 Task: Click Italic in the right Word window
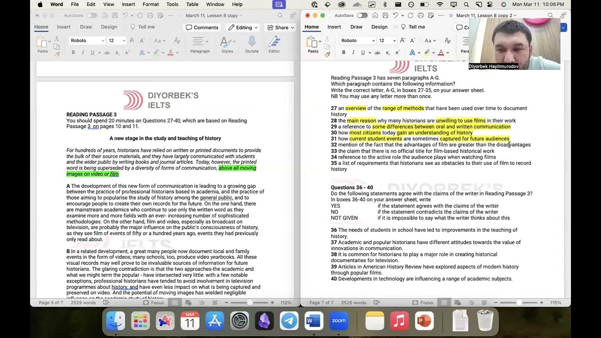353,53
